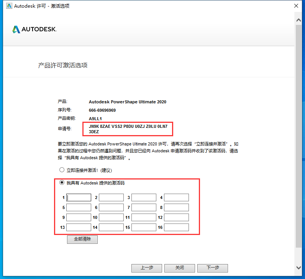Click the scrollbar up arrow
305x279 pixels.
[x=298, y=20]
